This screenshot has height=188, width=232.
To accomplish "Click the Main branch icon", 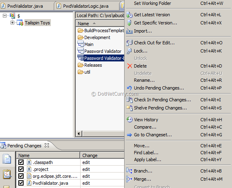I will coord(81,44).
